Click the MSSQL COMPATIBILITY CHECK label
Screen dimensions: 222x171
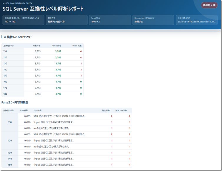[17, 3]
